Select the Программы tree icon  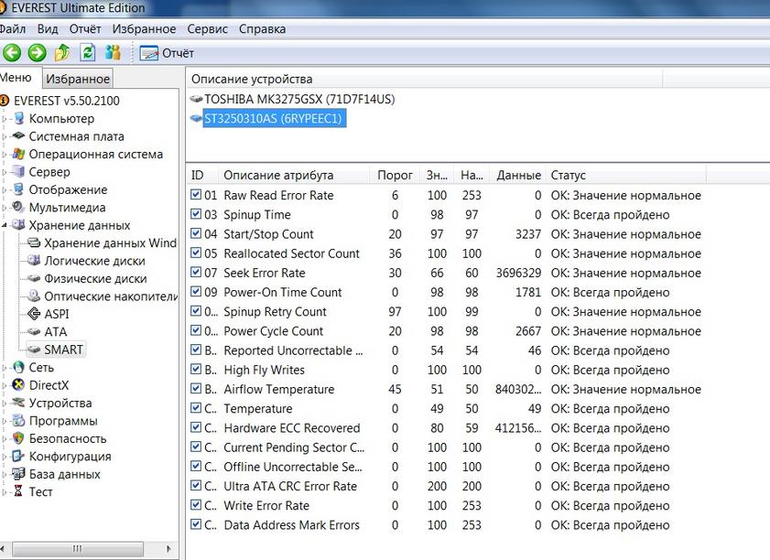[18, 421]
